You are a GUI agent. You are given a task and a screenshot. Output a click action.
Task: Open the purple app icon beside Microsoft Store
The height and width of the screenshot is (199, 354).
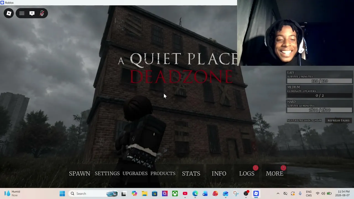coord(165,194)
